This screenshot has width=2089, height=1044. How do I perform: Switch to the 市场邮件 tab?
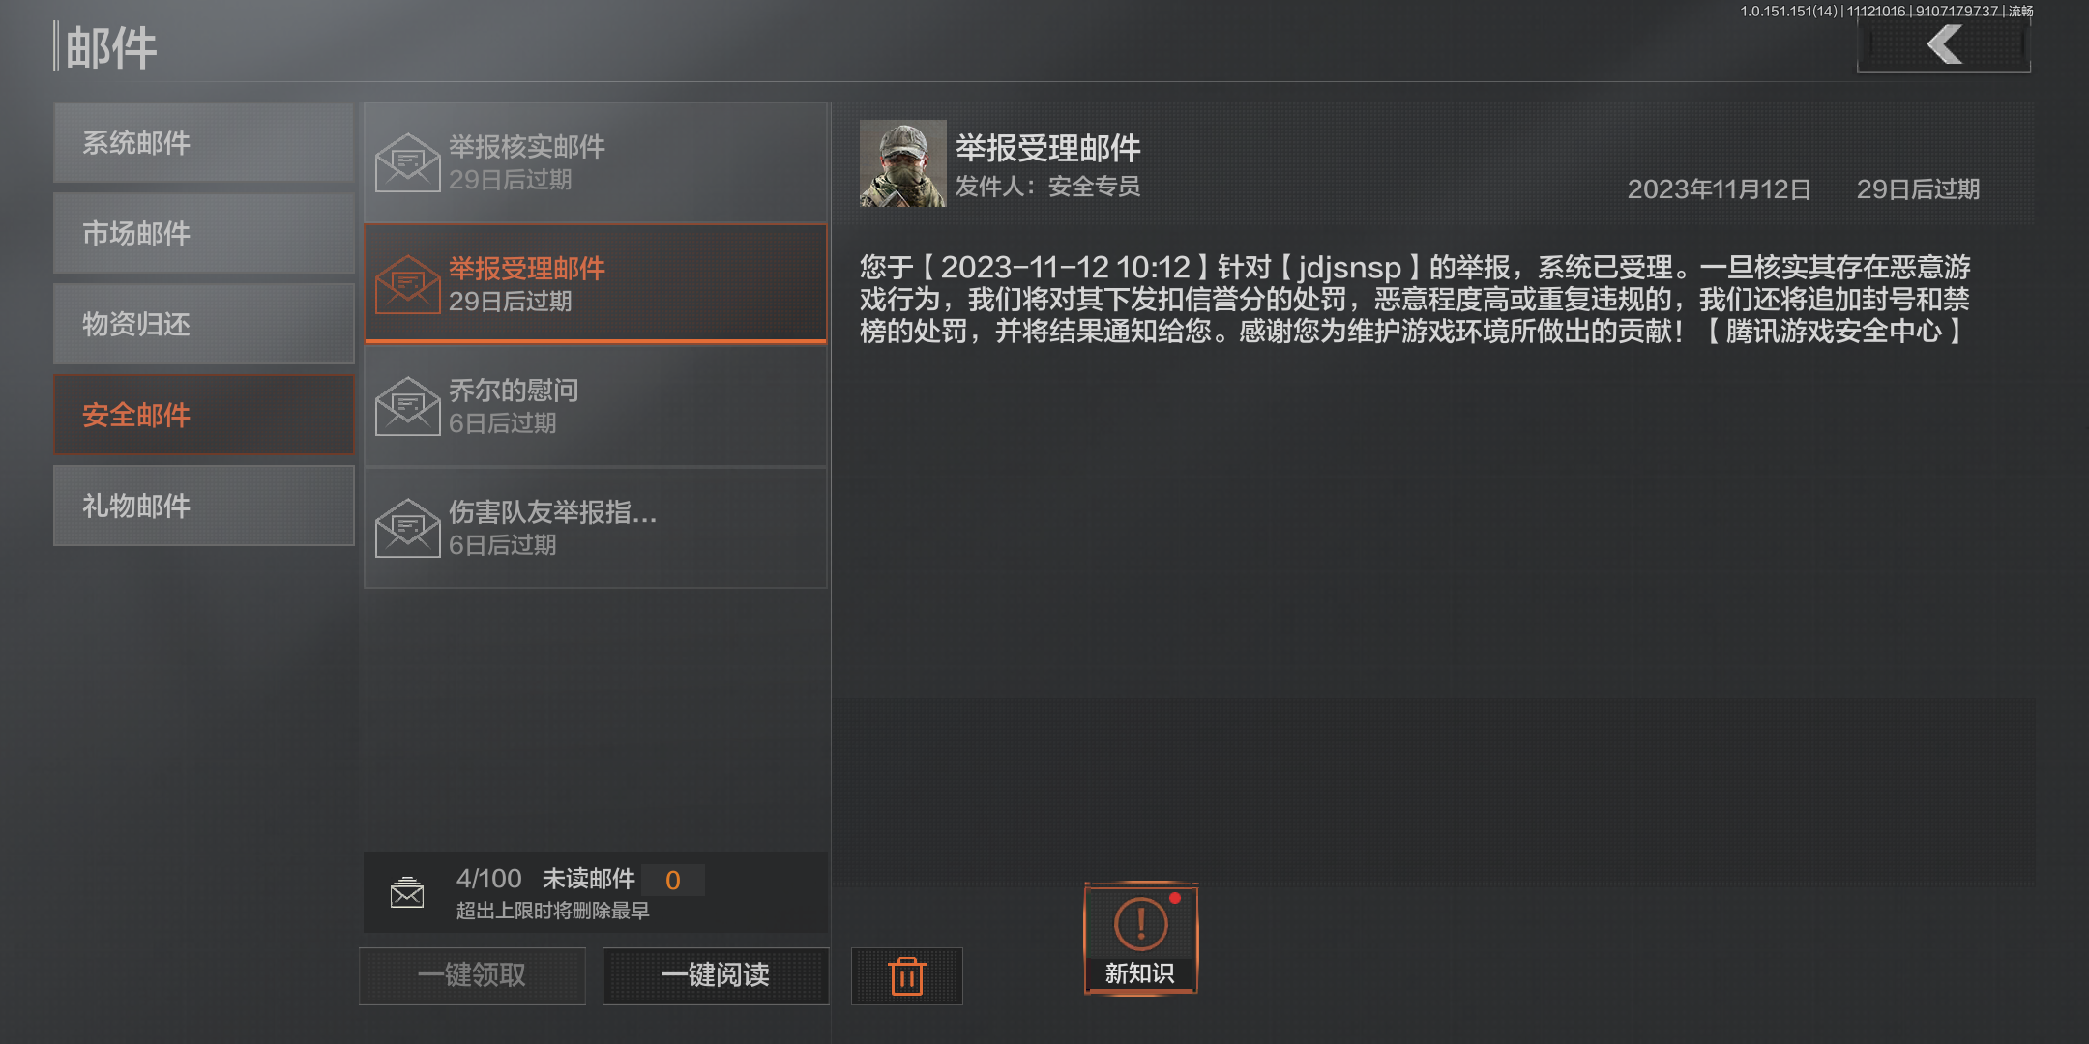pos(204,234)
